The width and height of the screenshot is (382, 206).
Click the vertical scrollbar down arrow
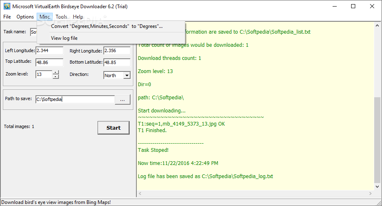377,187
